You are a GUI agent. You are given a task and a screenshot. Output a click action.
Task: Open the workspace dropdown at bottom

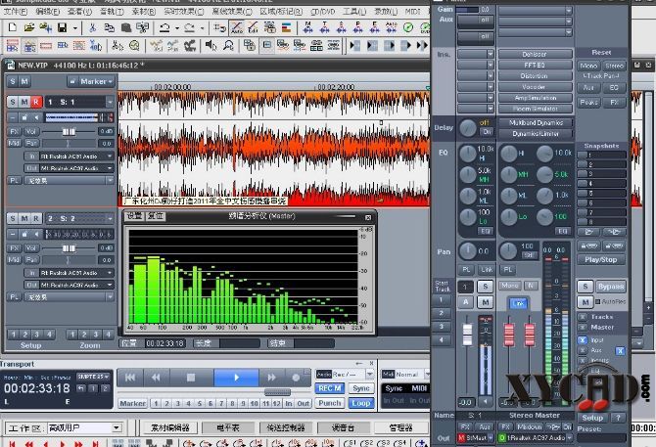coord(117,427)
